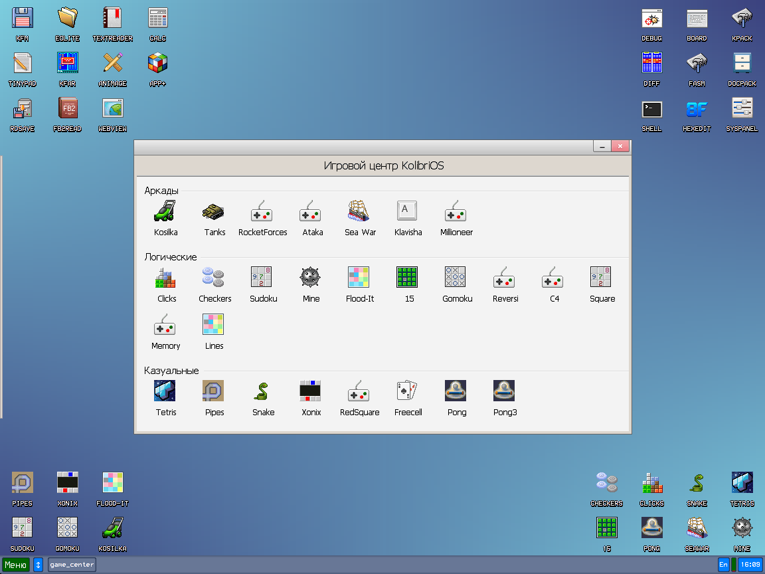Start the Reversi game
Image resolution: width=765 pixels, height=574 pixels.
click(x=505, y=284)
